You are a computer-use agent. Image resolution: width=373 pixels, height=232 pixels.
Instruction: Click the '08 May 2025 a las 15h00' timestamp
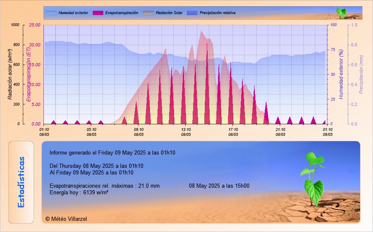tap(219, 186)
